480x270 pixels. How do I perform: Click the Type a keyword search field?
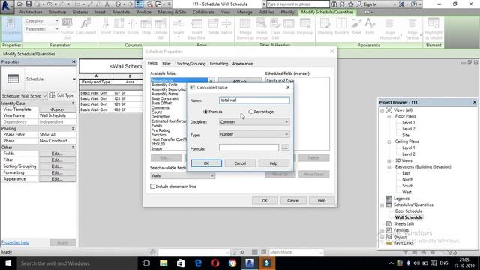pos(298,4)
